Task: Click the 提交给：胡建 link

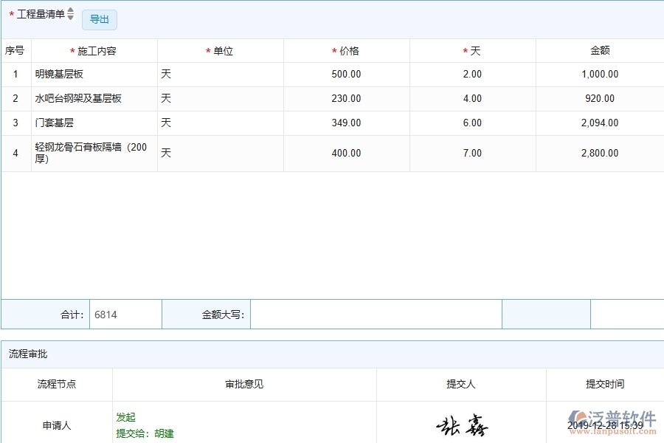Action: (x=146, y=434)
